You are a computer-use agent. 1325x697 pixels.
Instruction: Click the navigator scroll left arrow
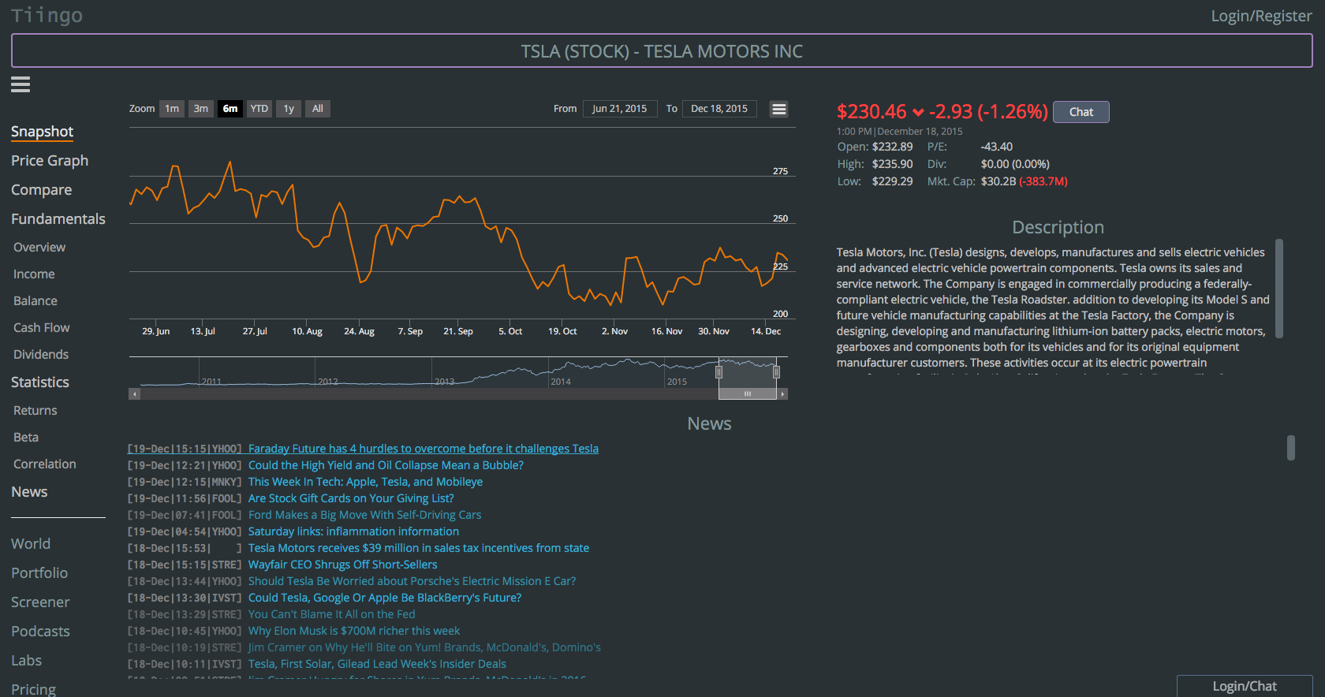coord(135,394)
